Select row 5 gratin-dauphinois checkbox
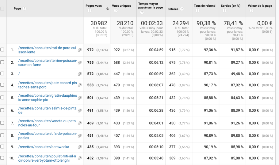Image resolution: width=279 pixels, height=165 pixels. point(2,98)
